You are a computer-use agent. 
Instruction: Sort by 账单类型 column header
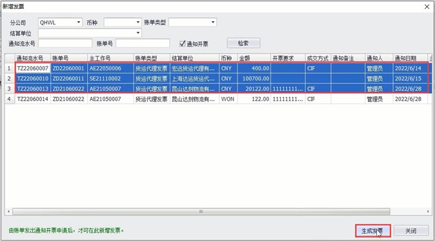152,58
